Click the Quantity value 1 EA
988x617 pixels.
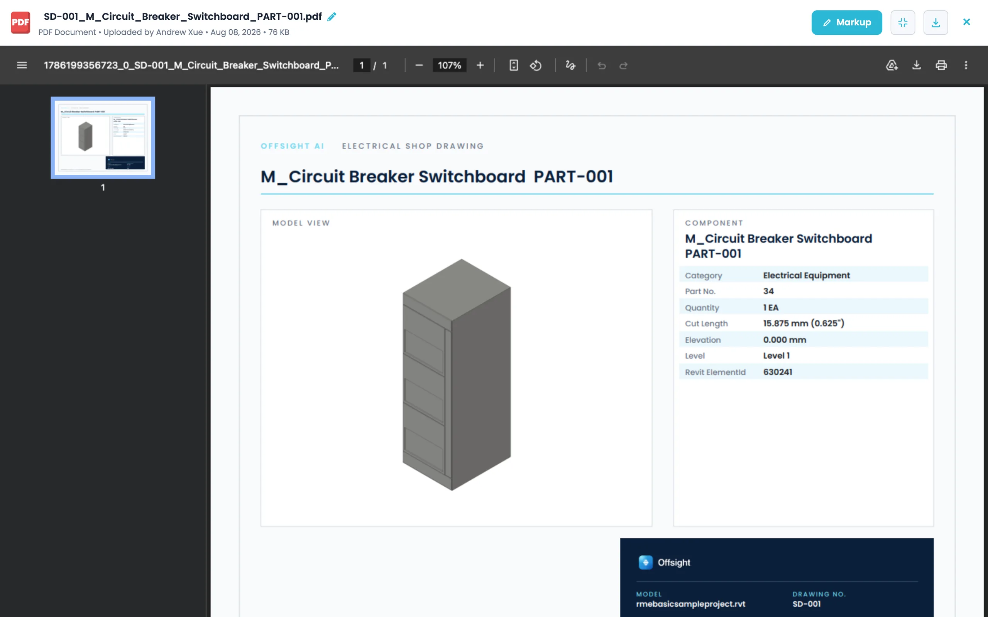pos(771,308)
